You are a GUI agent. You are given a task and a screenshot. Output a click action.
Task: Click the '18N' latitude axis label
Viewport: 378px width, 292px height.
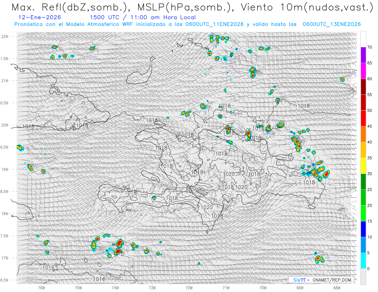click(x=5, y=214)
